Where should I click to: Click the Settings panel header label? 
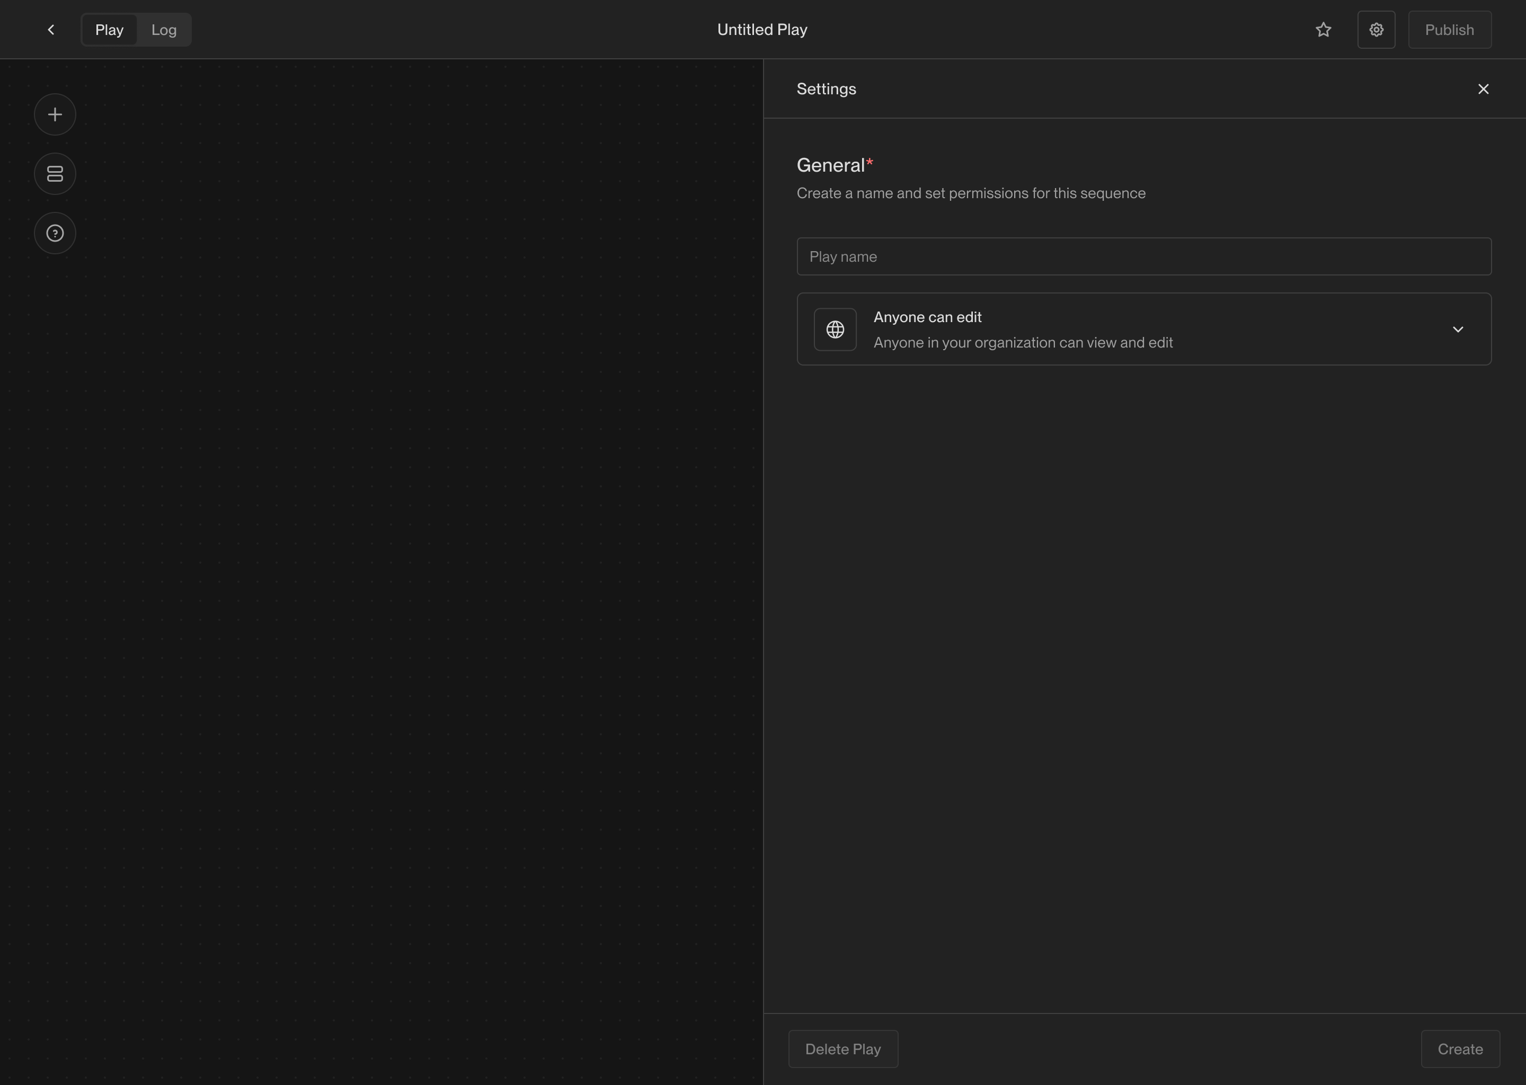tap(826, 89)
